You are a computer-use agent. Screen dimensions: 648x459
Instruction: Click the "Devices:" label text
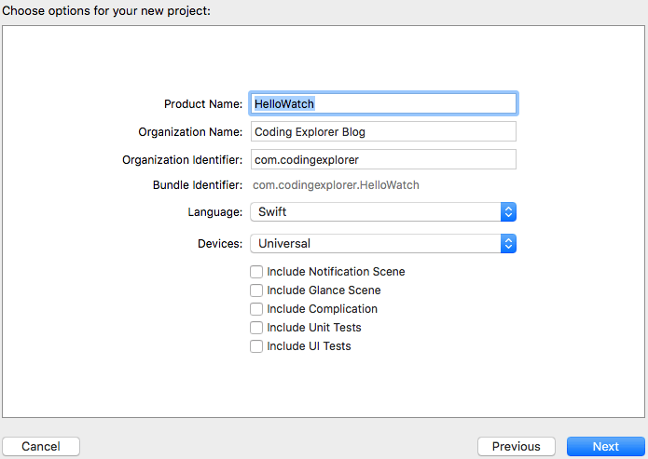(x=220, y=243)
